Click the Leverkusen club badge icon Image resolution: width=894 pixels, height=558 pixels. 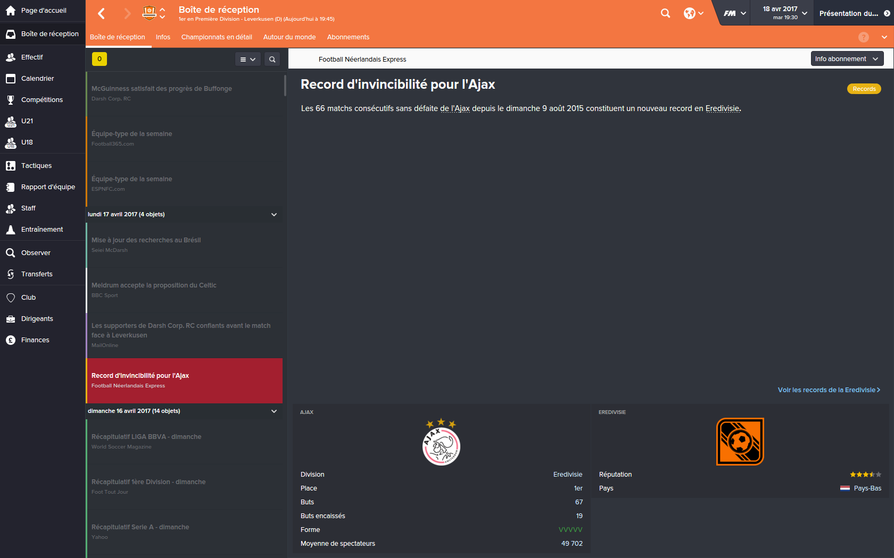click(150, 13)
